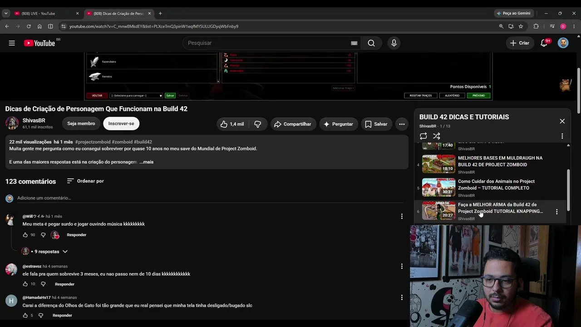
Task: Subscribe with the Inscrever-se button
Action: (x=121, y=124)
